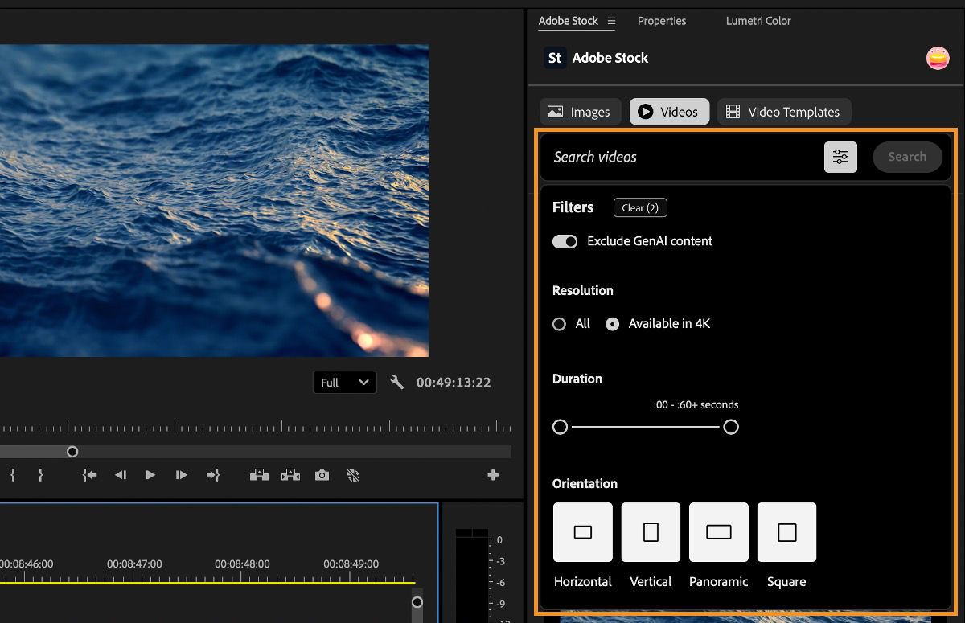This screenshot has width=965, height=623.
Task: Open the playback resolution Full dropdown
Action: click(344, 382)
